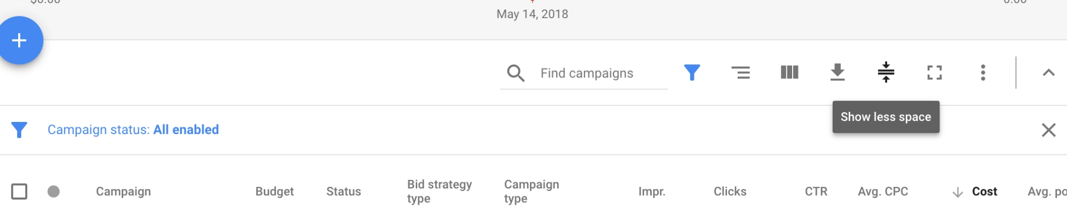
Task: Collapse the chart with the up chevron
Action: click(x=1048, y=72)
